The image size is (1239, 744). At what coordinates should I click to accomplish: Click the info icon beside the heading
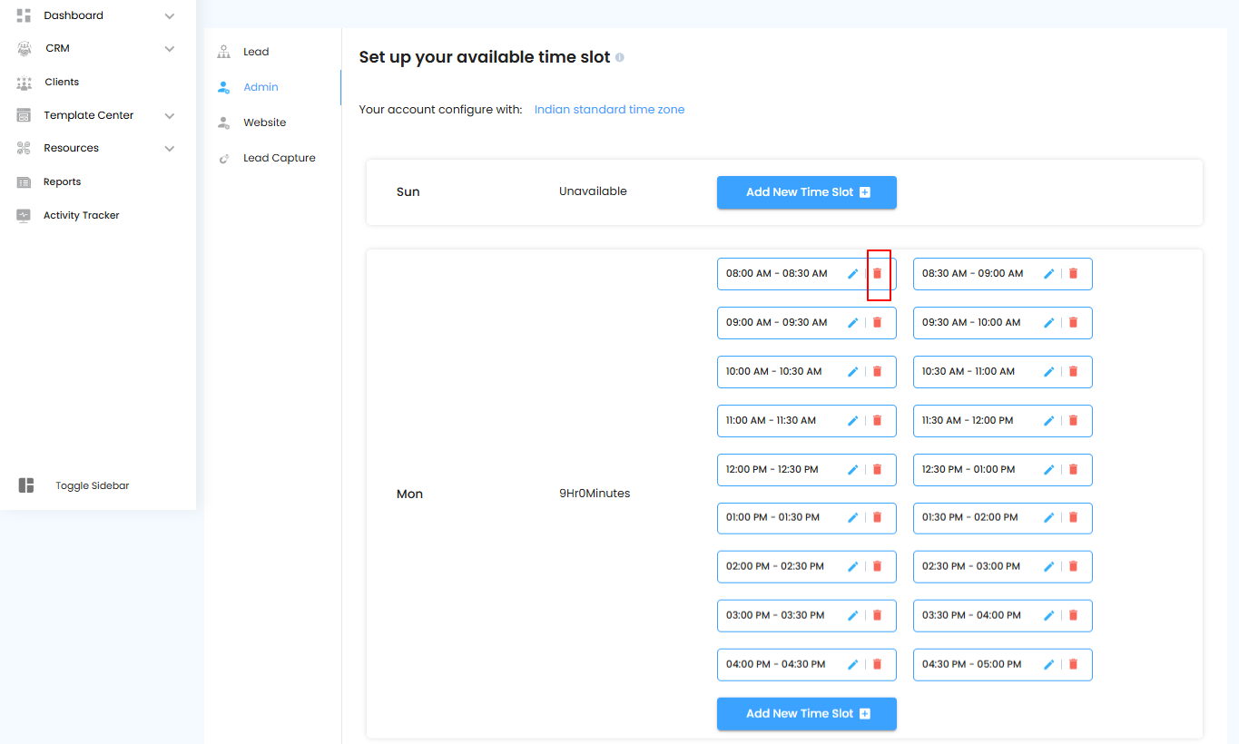[620, 57]
